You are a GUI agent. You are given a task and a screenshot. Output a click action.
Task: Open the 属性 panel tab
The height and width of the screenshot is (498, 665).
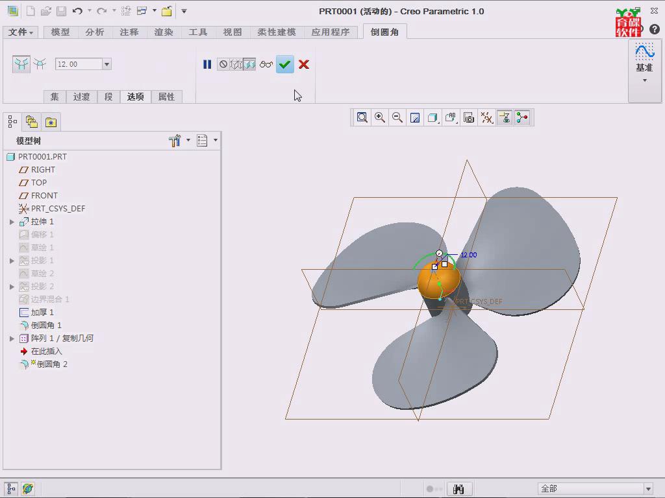point(166,97)
